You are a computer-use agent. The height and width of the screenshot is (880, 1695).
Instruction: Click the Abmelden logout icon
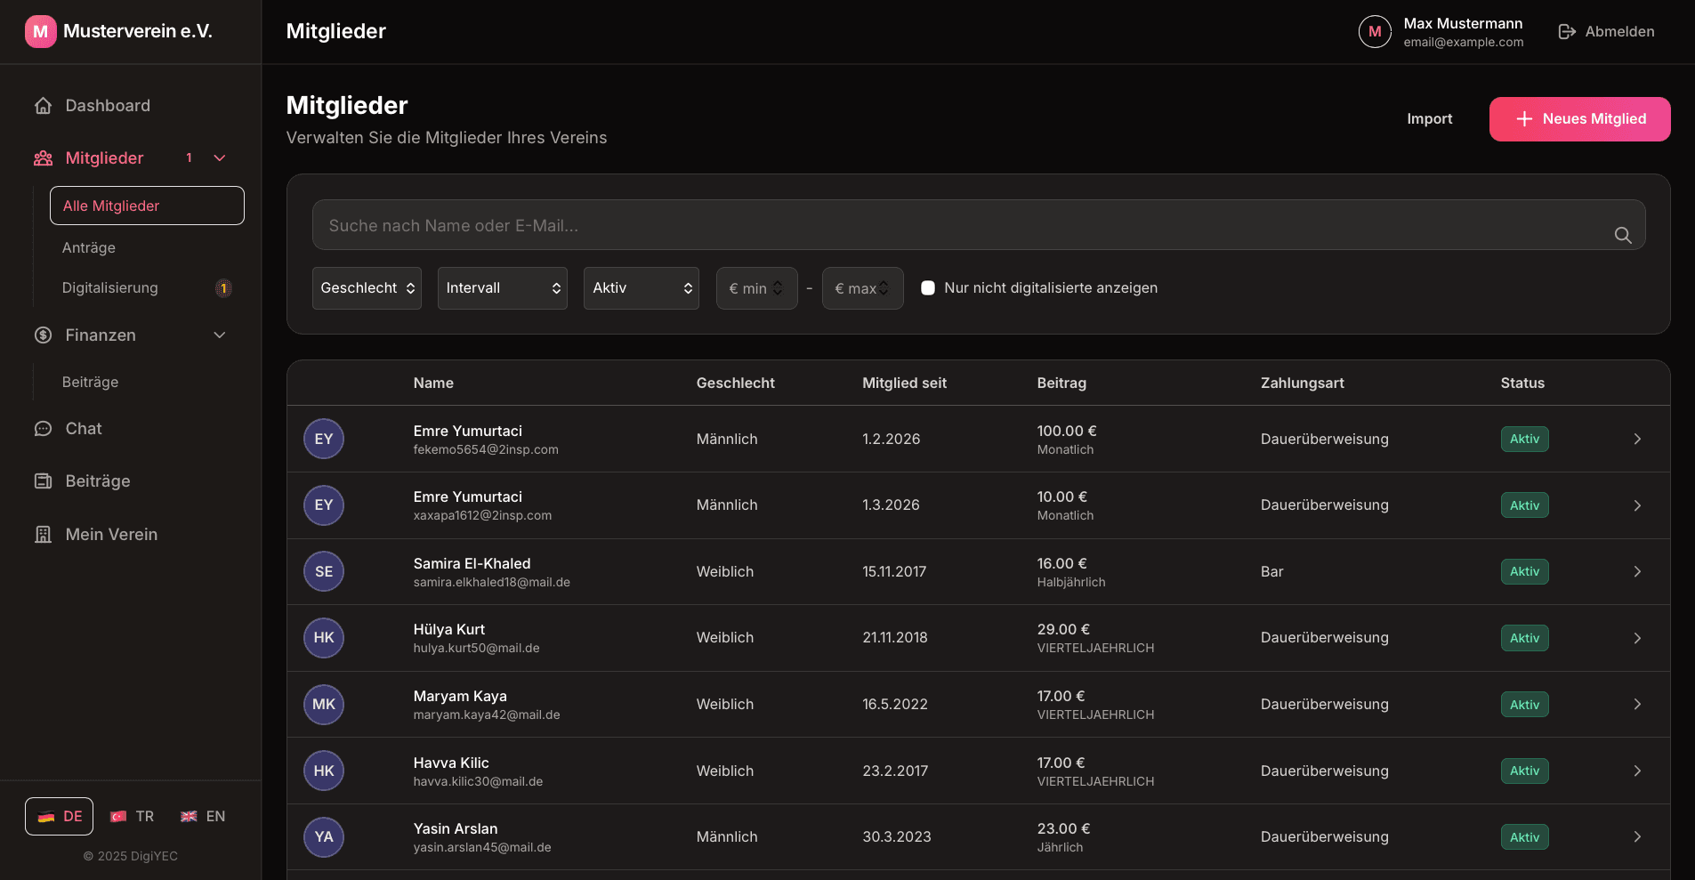coord(1567,32)
